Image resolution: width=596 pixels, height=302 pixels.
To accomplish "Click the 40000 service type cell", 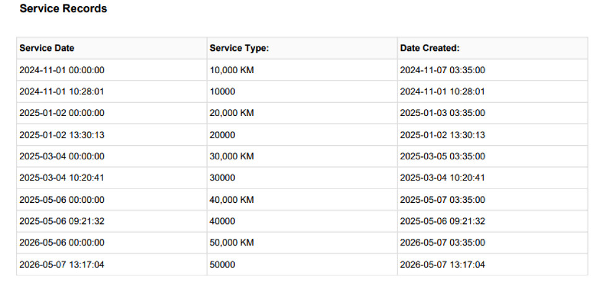I will [222, 221].
